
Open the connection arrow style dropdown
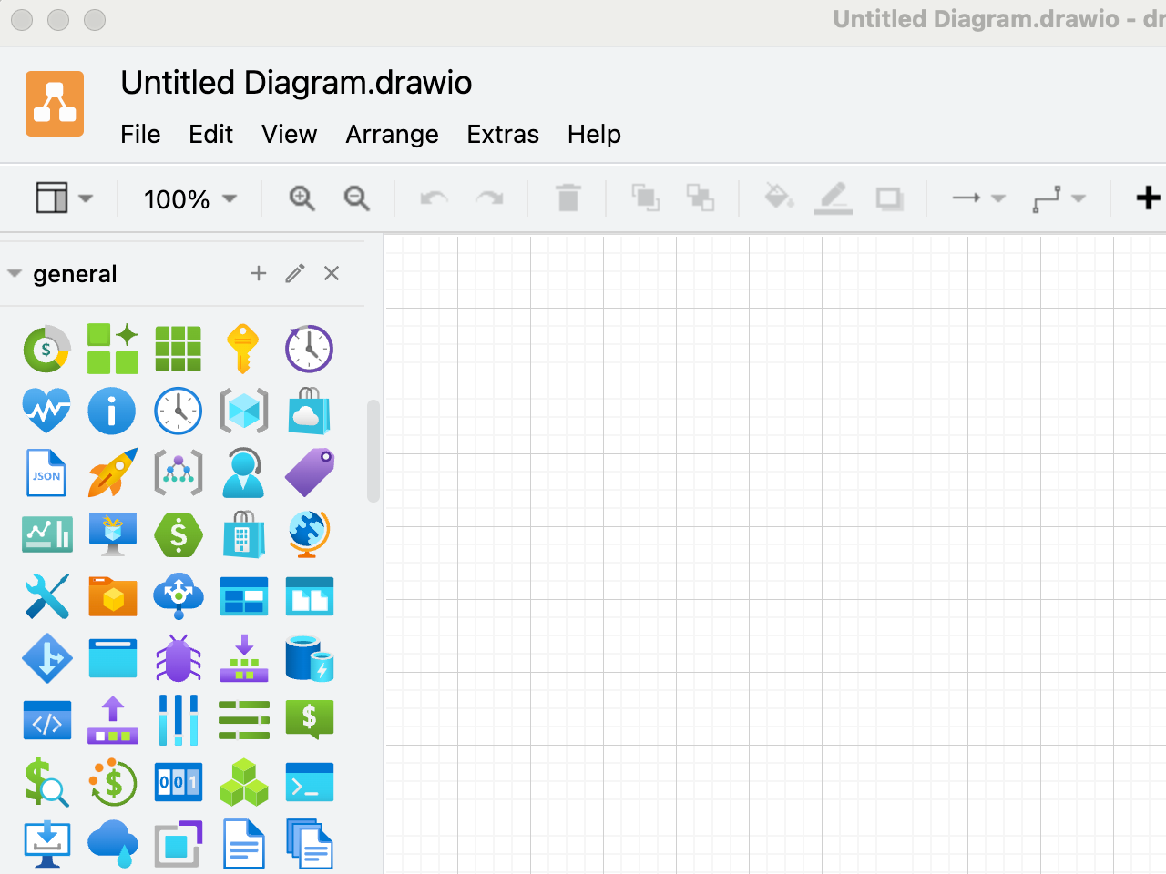click(x=977, y=198)
